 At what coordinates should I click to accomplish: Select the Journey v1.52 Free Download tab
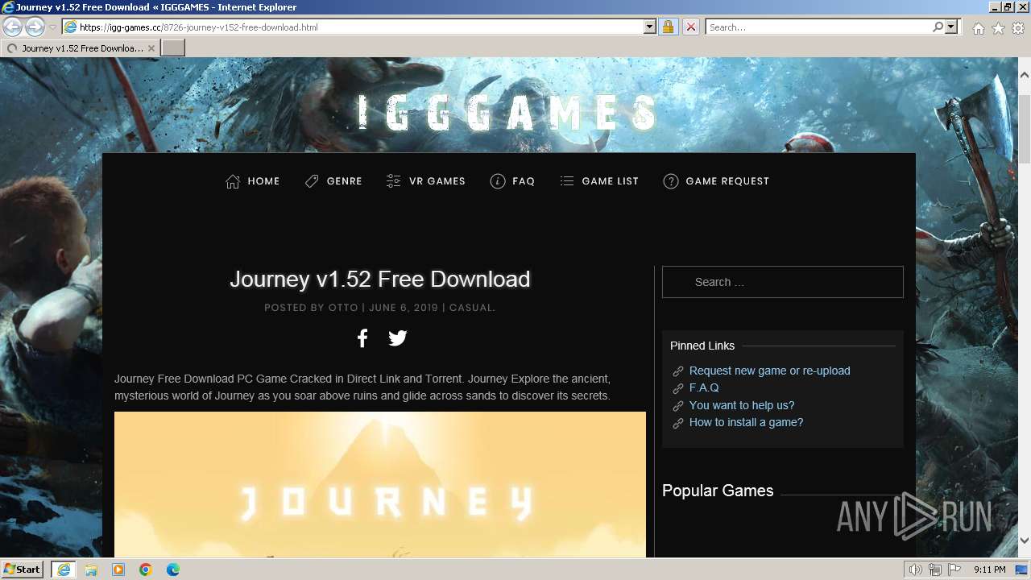80,48
